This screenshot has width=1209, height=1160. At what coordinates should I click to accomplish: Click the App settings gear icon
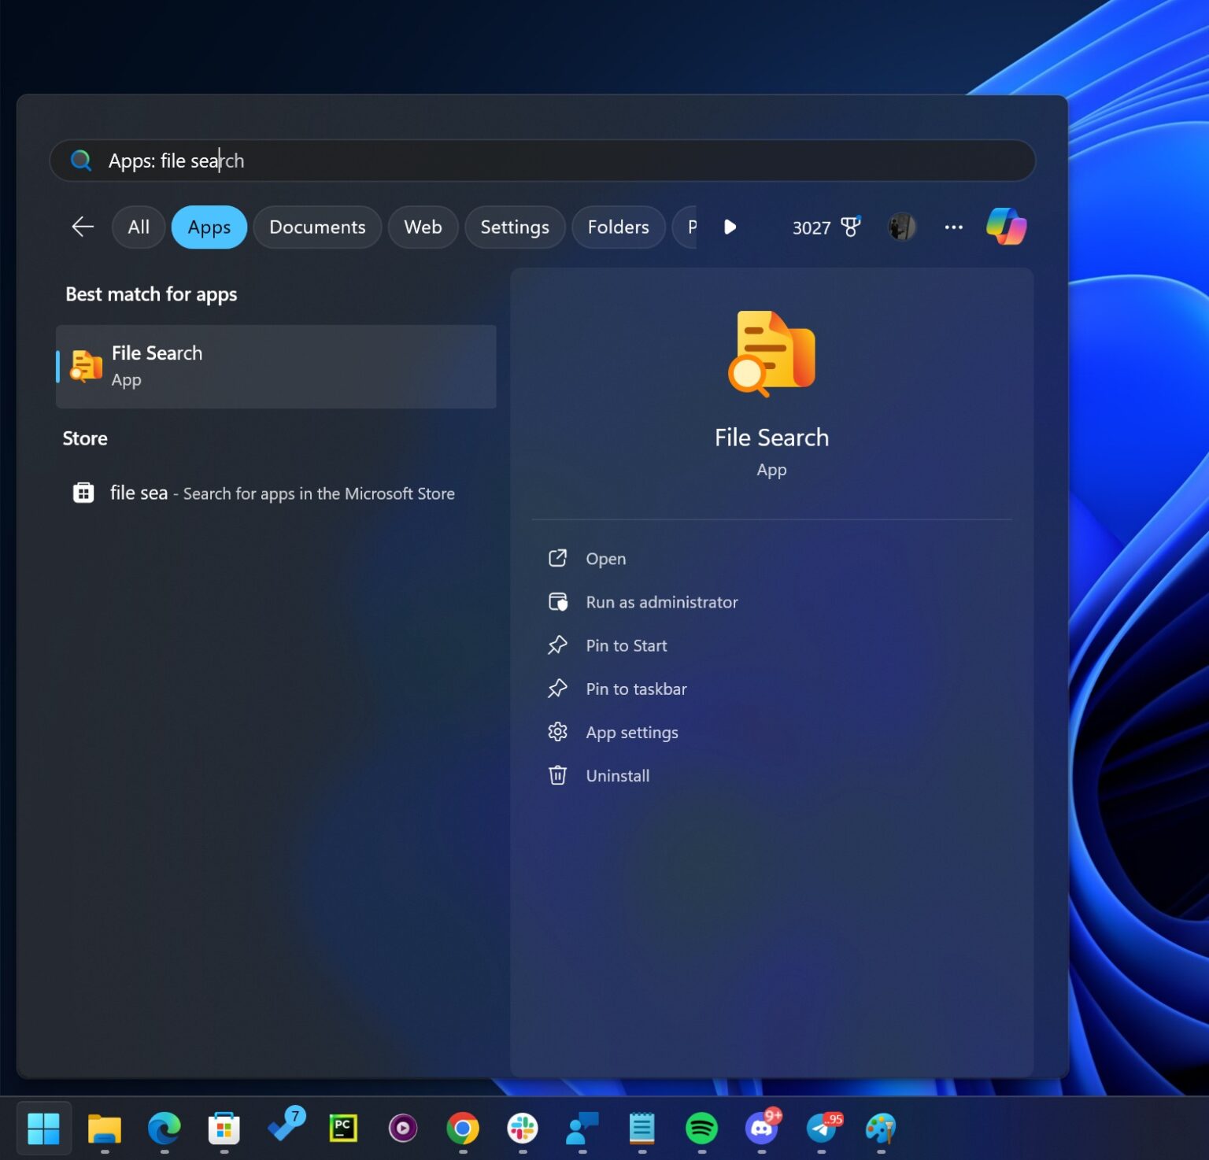(558, 732)
